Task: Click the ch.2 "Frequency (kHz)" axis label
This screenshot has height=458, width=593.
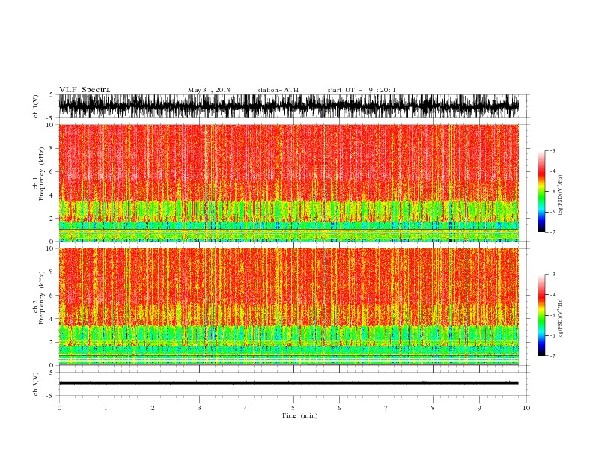Action: (x=42, y=298)
